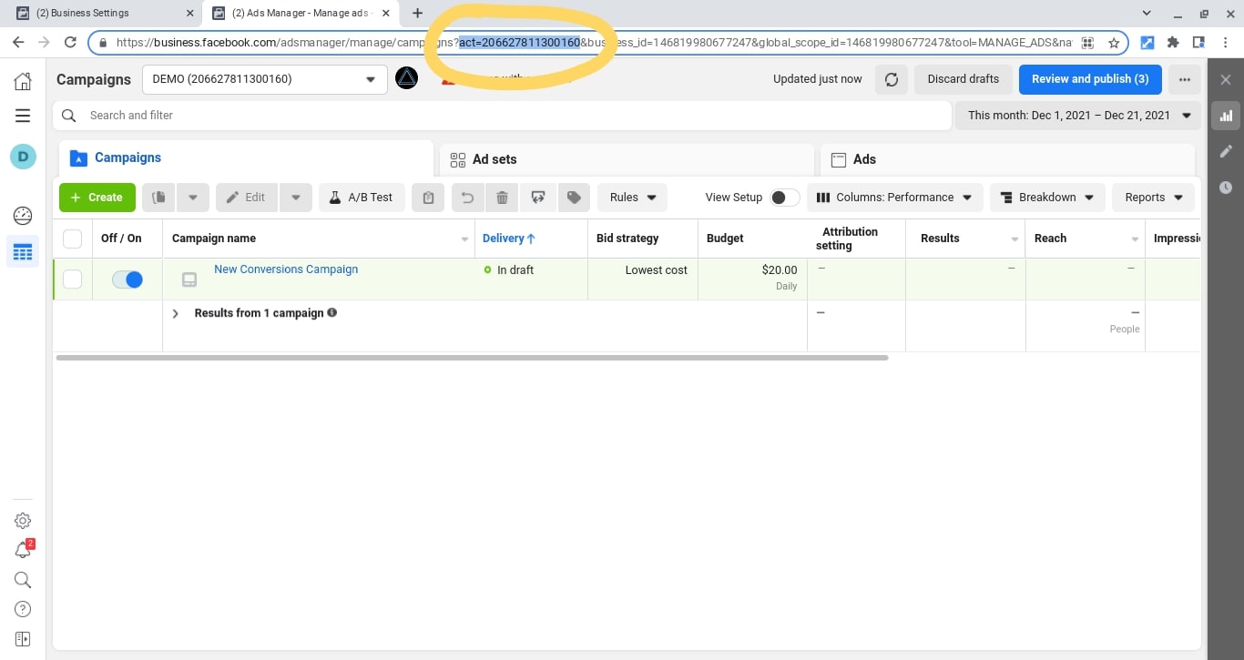1244x660 pixels.
Task: Click the info icon beside Results from 1 campaign
Action: coord(332,313)
